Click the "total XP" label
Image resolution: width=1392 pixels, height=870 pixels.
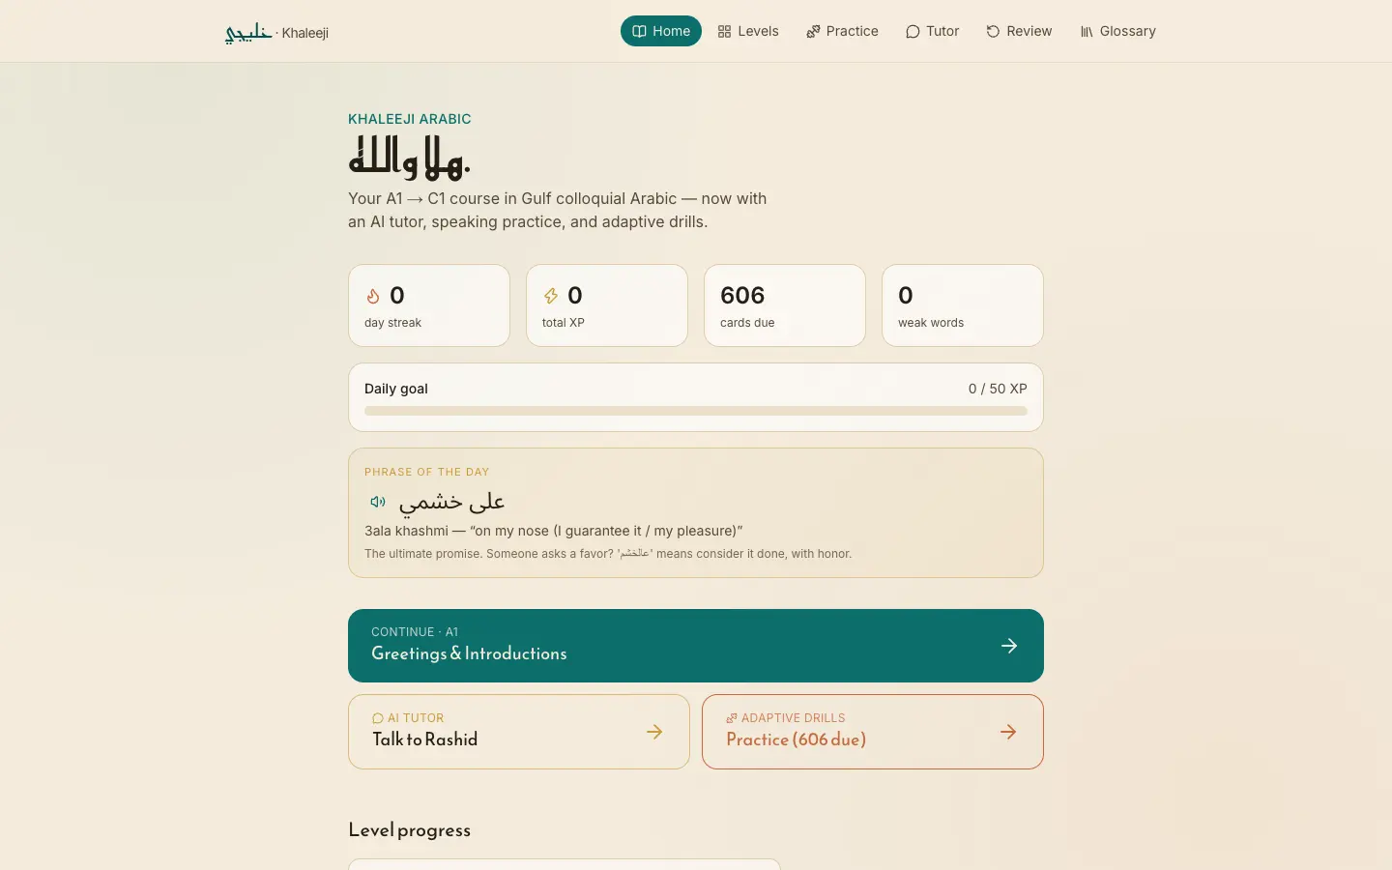(x=564, y=323)
